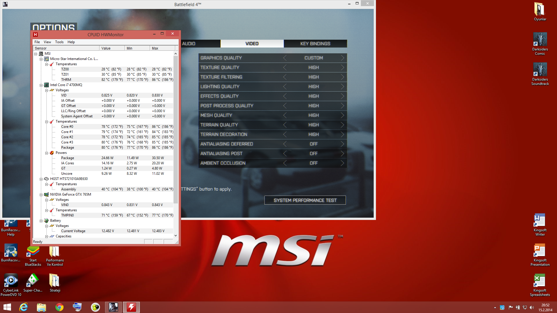Open File menu in HWMonitor
Viewport: 557px width, 313px height.
click(37, 42)
